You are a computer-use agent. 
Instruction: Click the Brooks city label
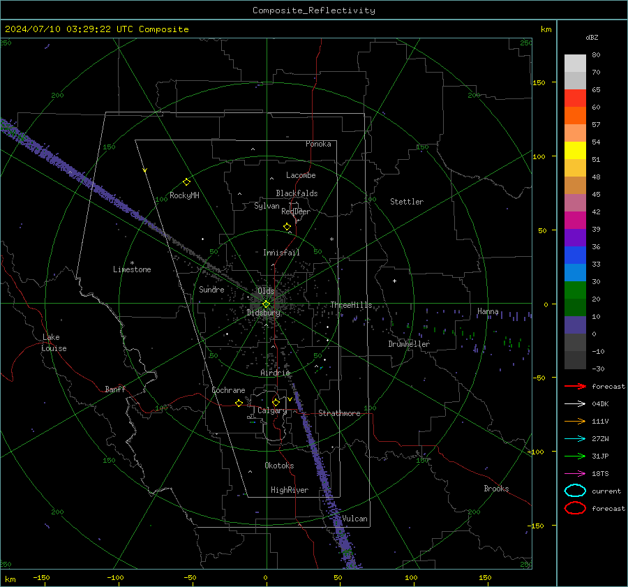coord(496,489)
